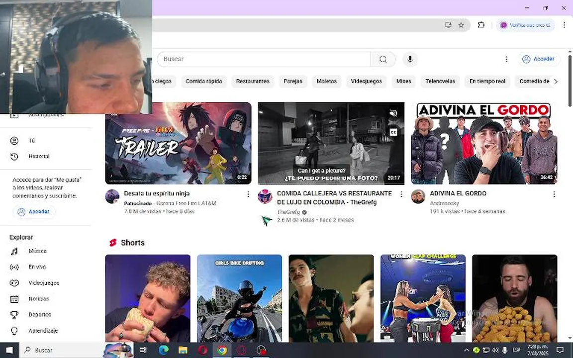
Task: Select the En tiempo real chip
Action: click(x=487, y=81)
